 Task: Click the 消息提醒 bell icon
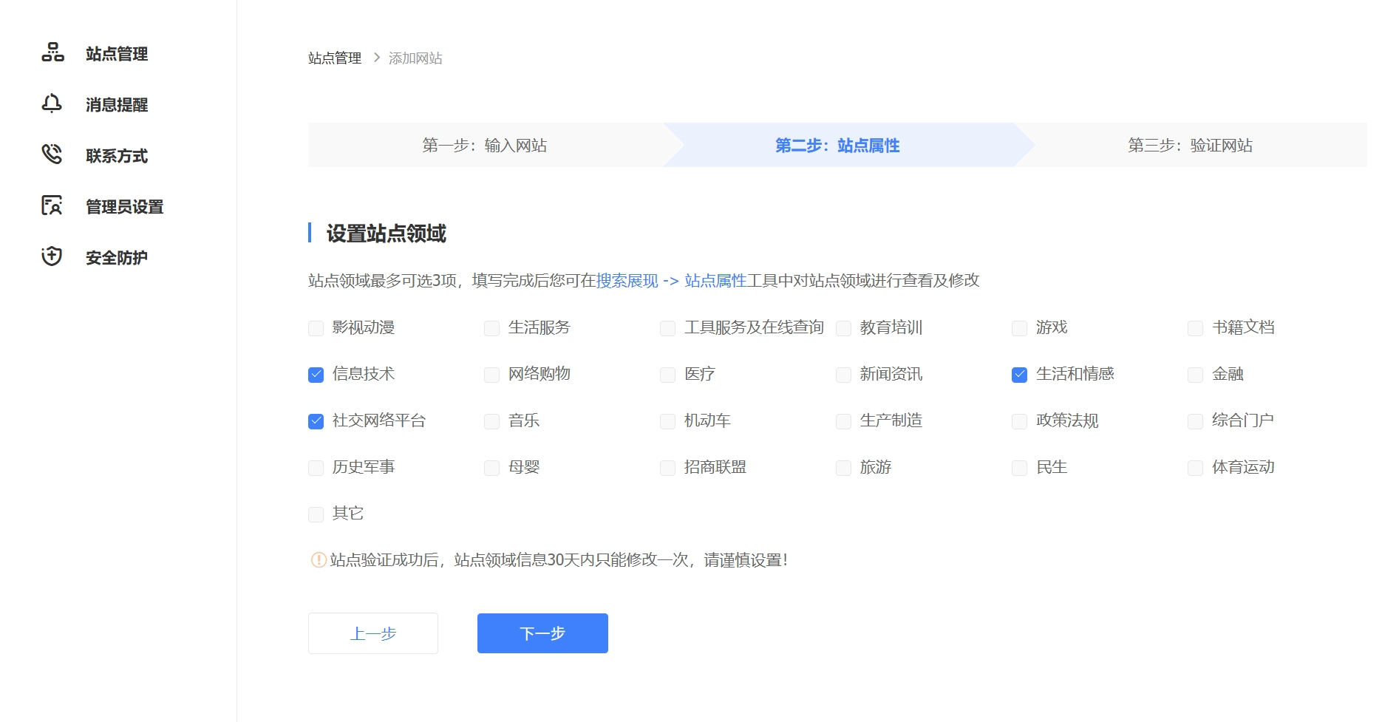[x=52, y=103]
